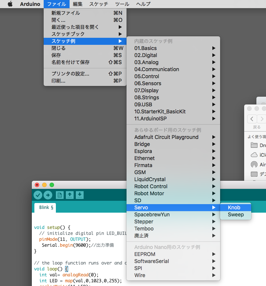The image size is (266, 286).
Task: Click the New sketch icon in Arduino toolbar
Action: point(60,195)
